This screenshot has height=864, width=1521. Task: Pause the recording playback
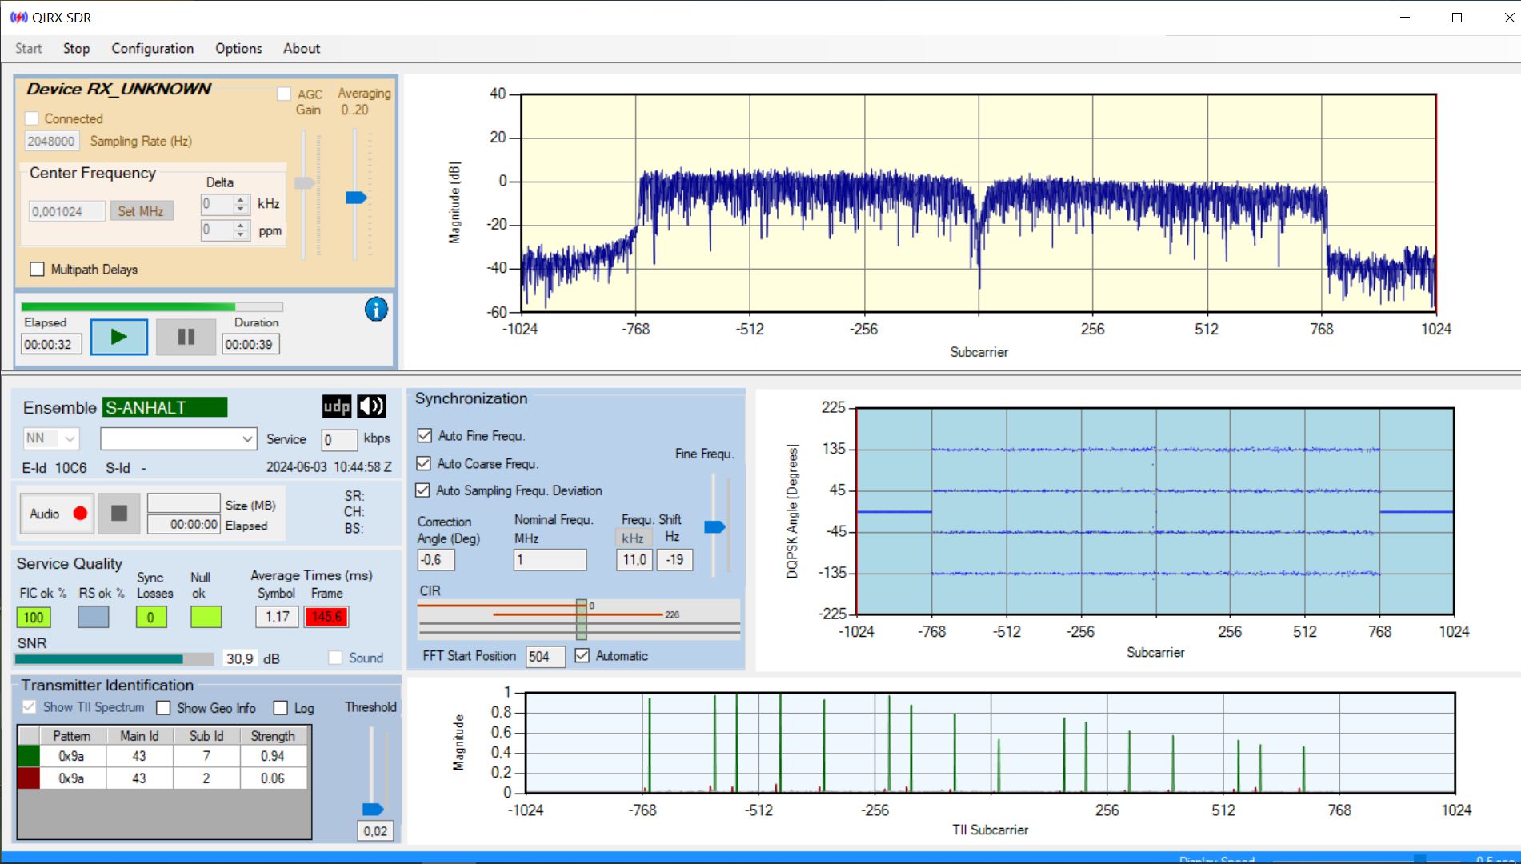point(186,337)
